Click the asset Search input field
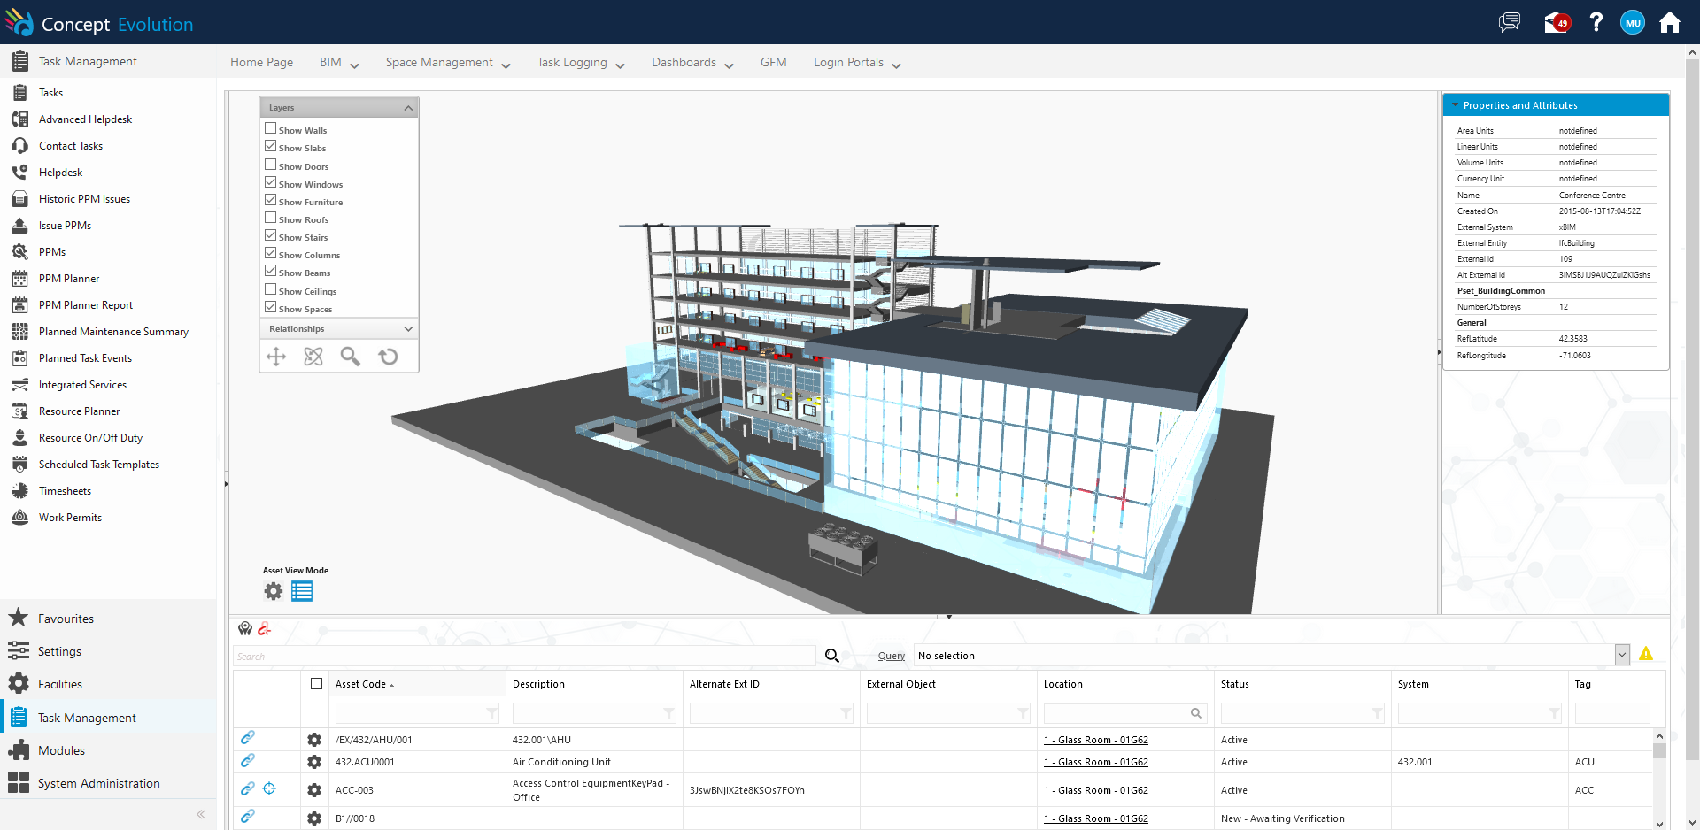 click(522, 657)
